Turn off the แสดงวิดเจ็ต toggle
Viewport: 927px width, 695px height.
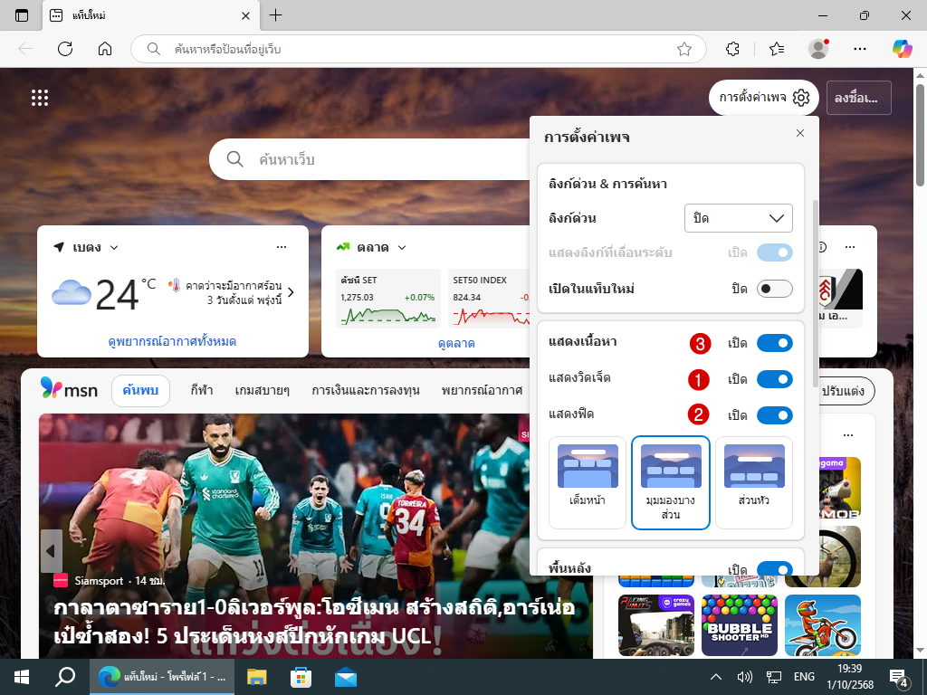tap(774, 378)
